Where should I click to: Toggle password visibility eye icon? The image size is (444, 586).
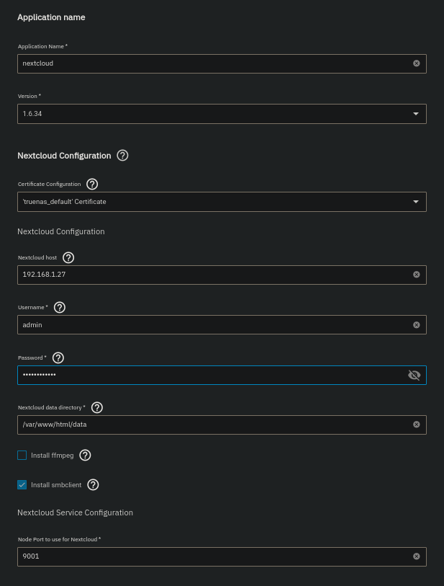tap(414, 375)
